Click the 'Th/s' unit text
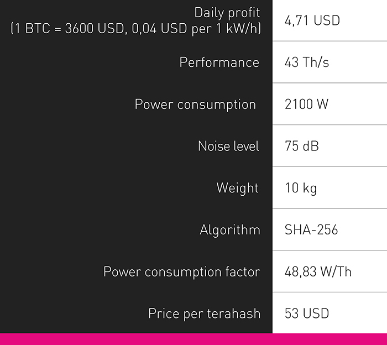Image resolution: width=387 pixels, height=345 pixels. (x=317, y=62)
